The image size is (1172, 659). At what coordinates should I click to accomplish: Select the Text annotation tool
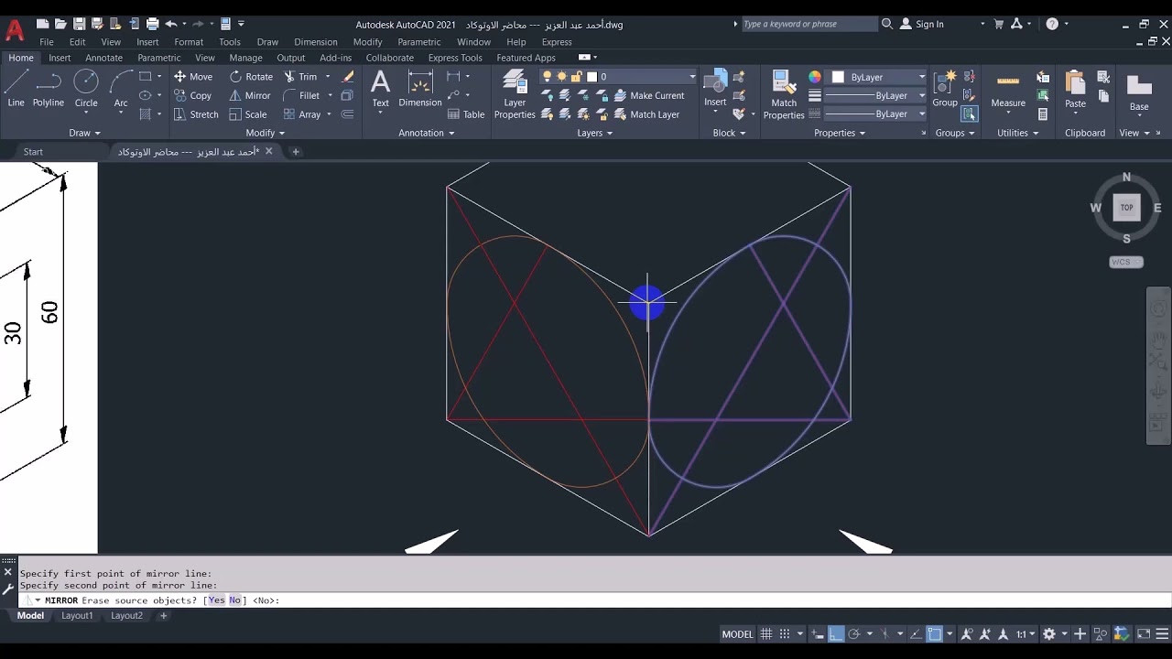380,90
